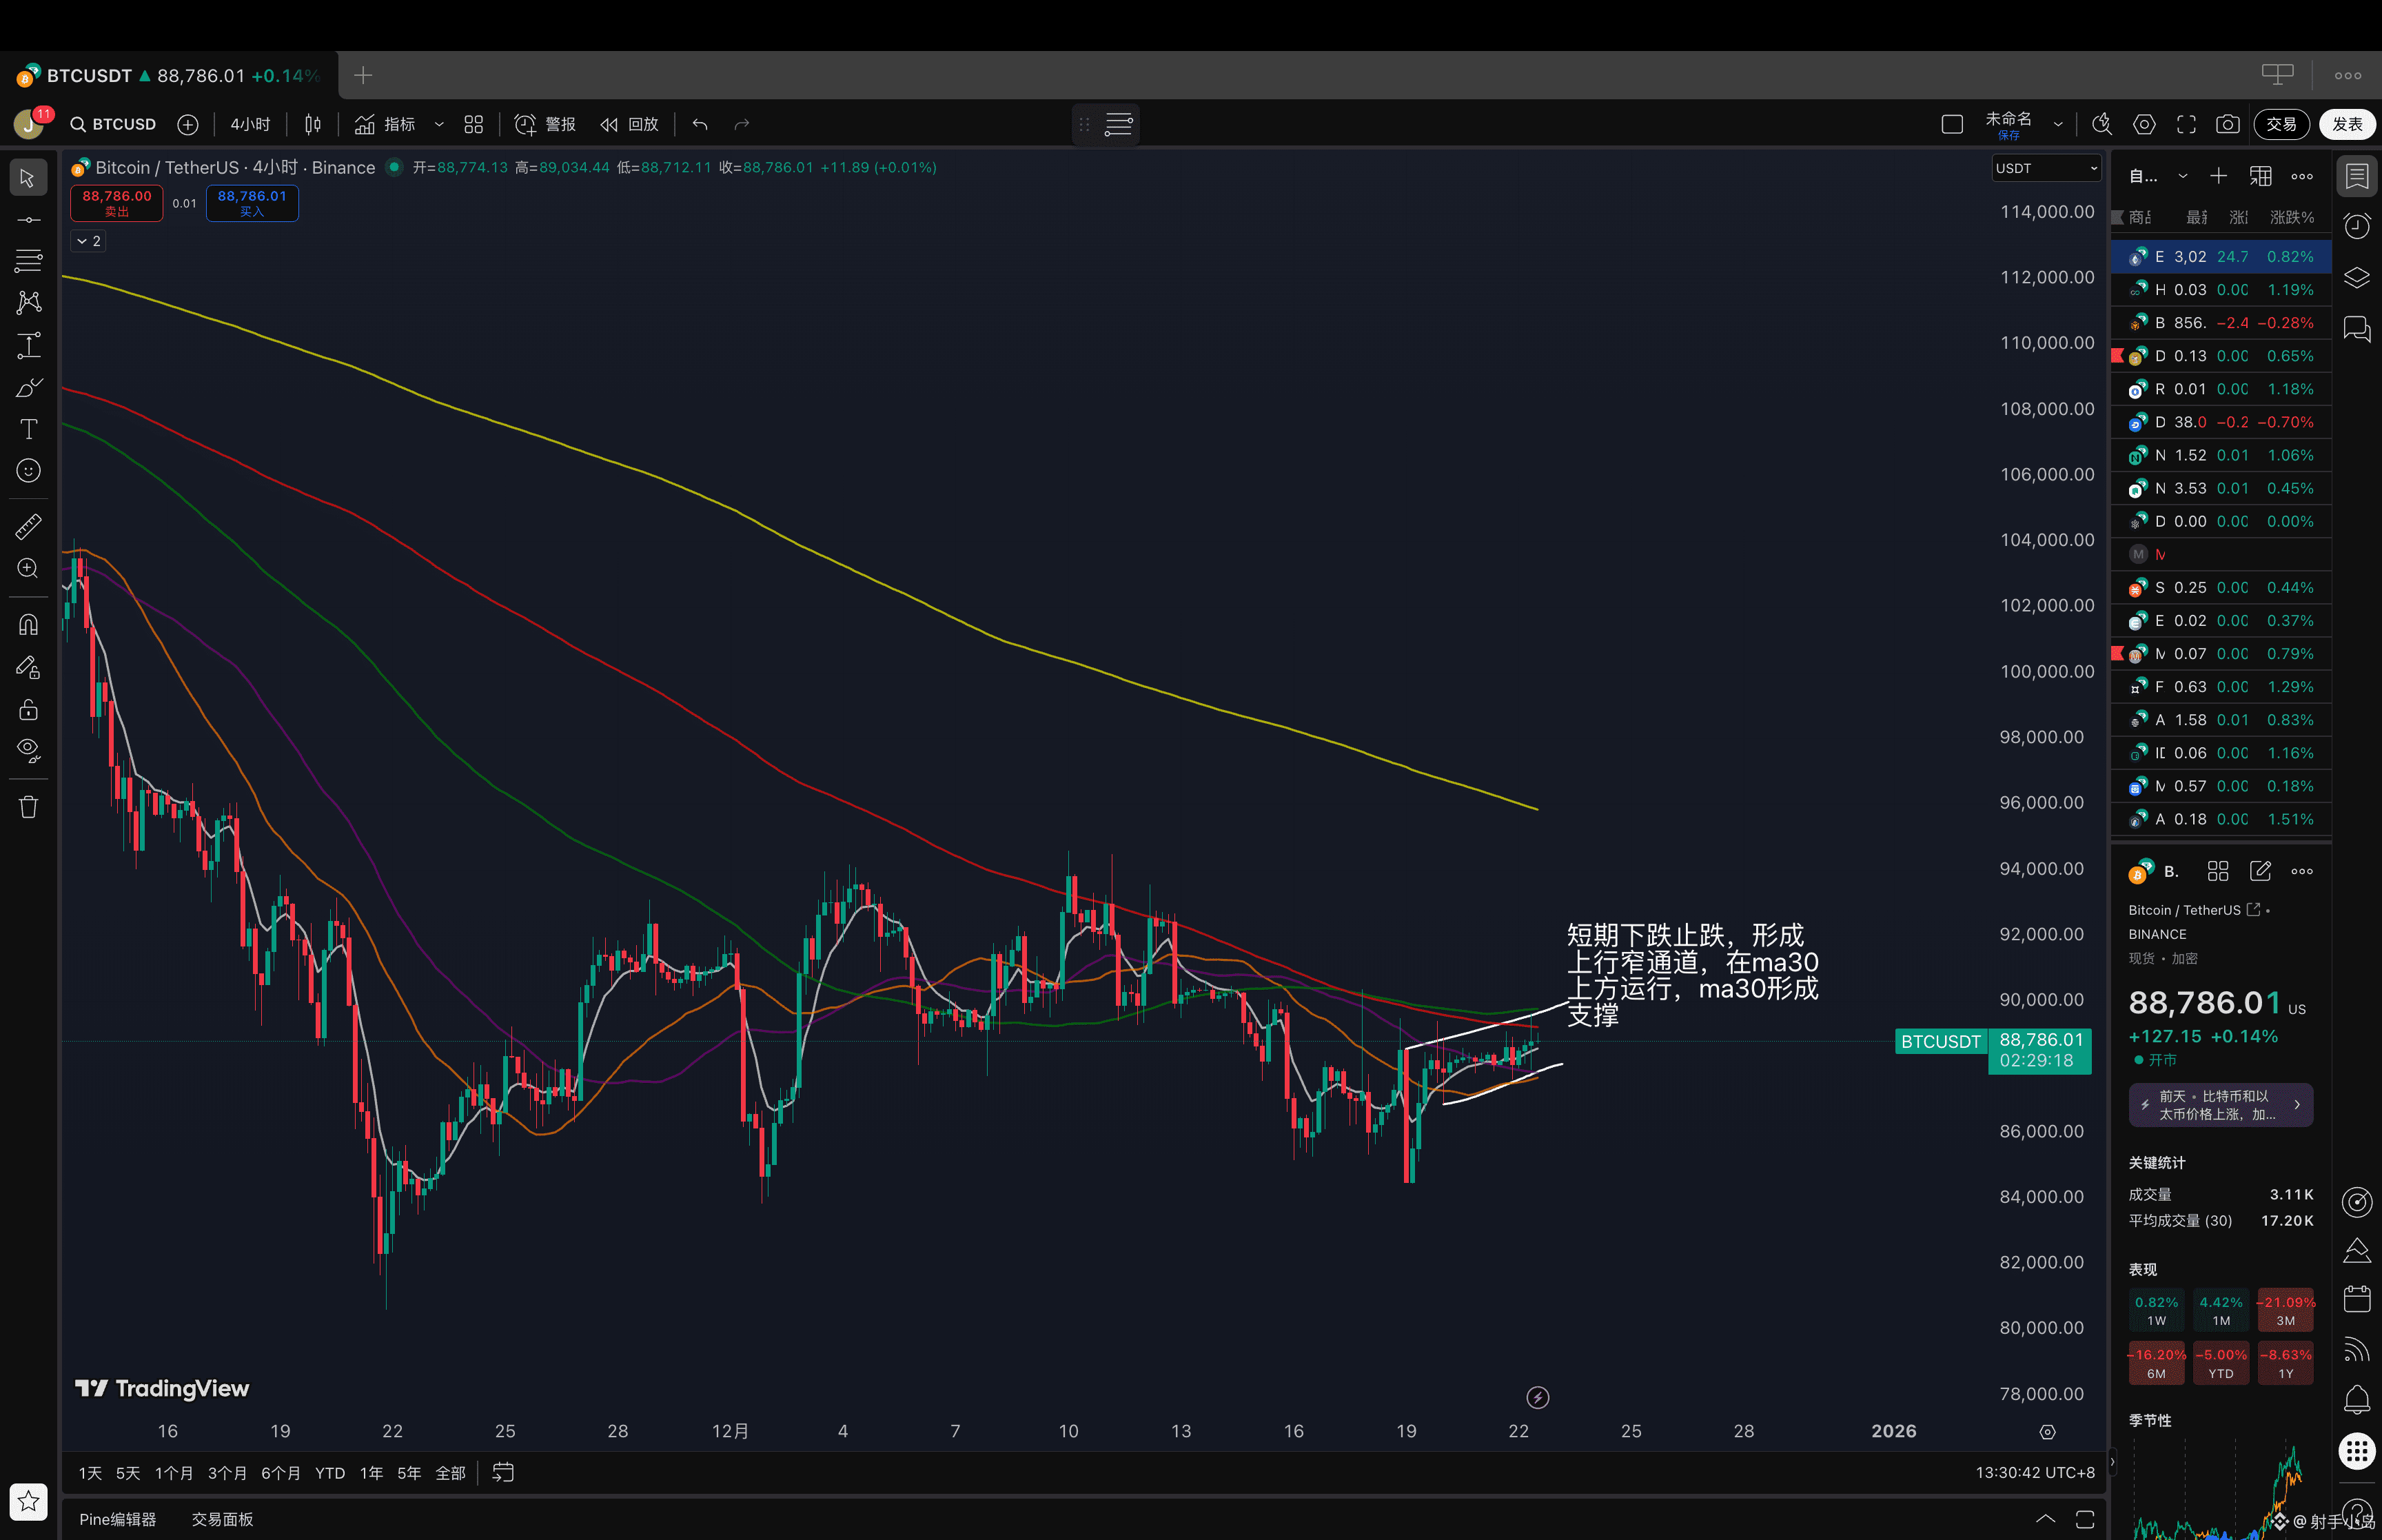Collapse the indicator legend showing 2
This screenshot has height=1540, width=2382.
(x=88, y=241)
